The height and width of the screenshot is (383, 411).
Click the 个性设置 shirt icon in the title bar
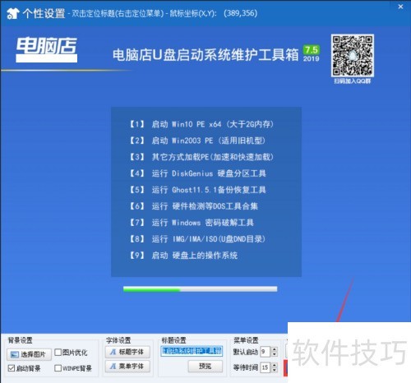pos(13,13)
